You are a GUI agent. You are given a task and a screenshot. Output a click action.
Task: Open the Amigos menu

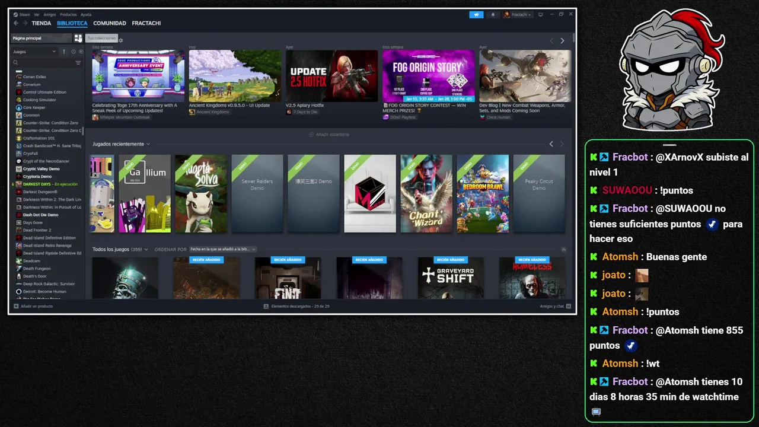pyautogui.click(x=50, y=14)
